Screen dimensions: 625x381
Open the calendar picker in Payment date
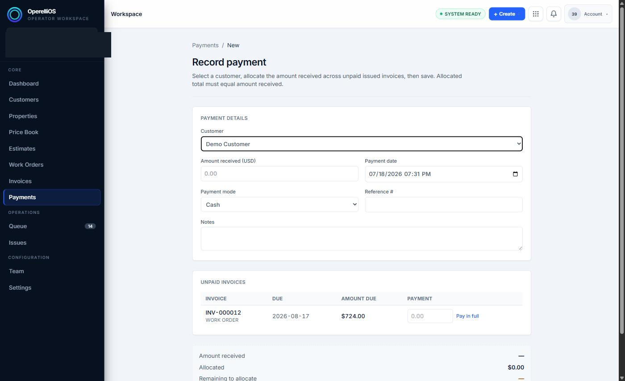click(x=515, y=174)
